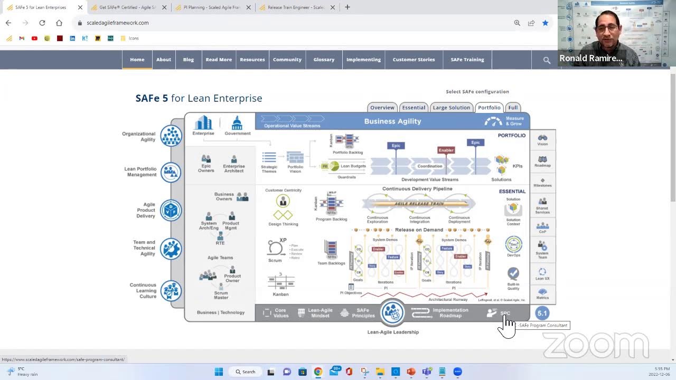This screenshot has width=676, height=380.
Task: Open the Scrum loop icon
Action: 275,248
